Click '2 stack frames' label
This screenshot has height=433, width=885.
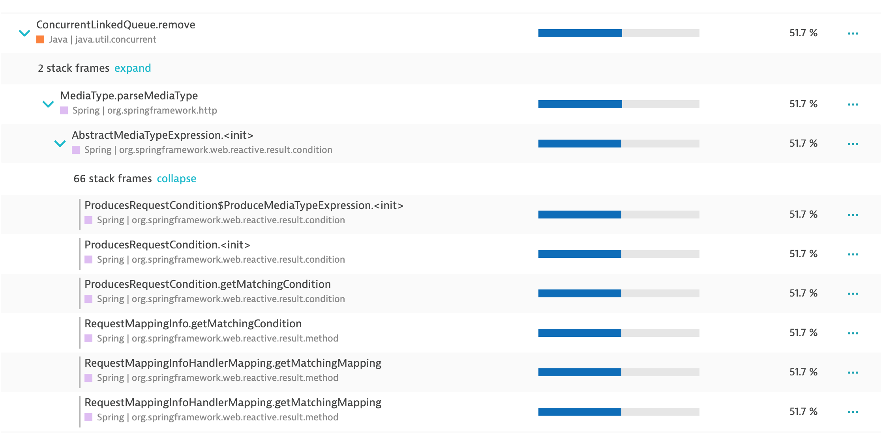click(74, 68)
